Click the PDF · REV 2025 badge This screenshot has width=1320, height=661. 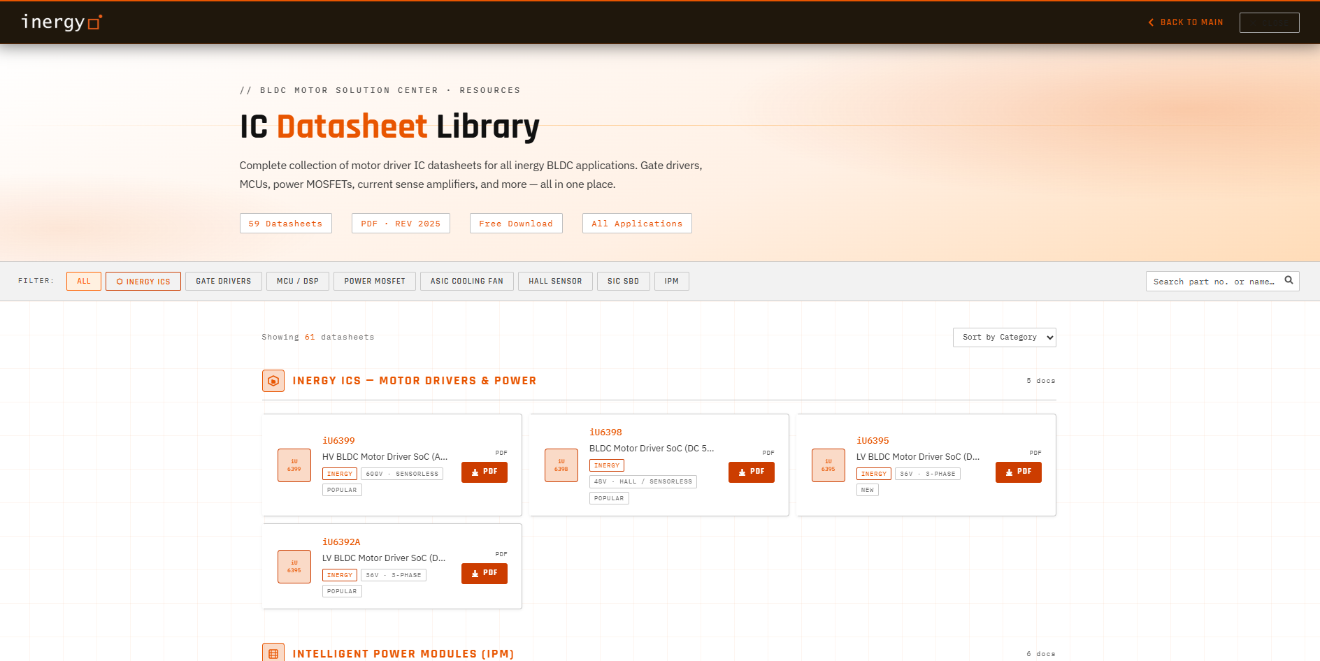pyautogui.click(x=401, y=224)
